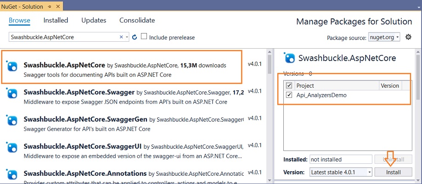This screenshot has height=184, width=422.
Task: Click the Swashbuckle.AspNetCore.SwaggerUI package icon
Action: [x=12, y=147]
